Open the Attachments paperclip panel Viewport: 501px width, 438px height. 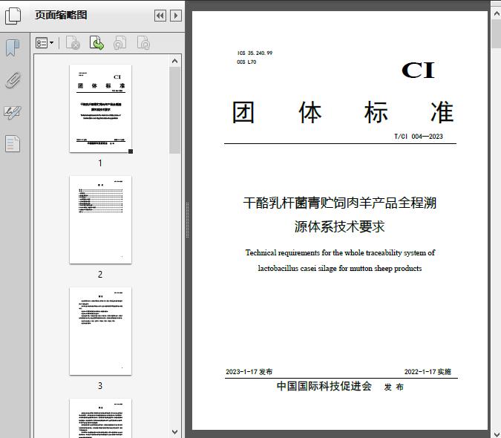click(x=13, y=80)
